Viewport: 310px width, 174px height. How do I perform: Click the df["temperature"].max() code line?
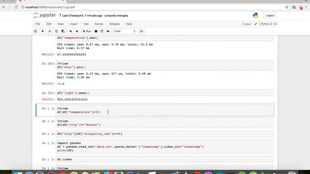78,38
